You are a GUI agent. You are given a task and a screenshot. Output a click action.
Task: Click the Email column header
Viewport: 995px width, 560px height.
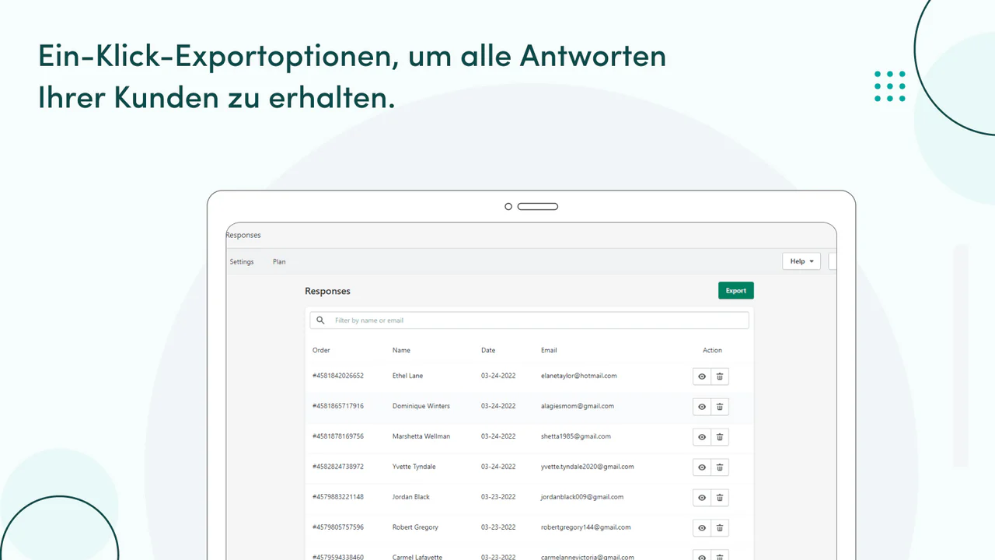[x=549, y=351]
